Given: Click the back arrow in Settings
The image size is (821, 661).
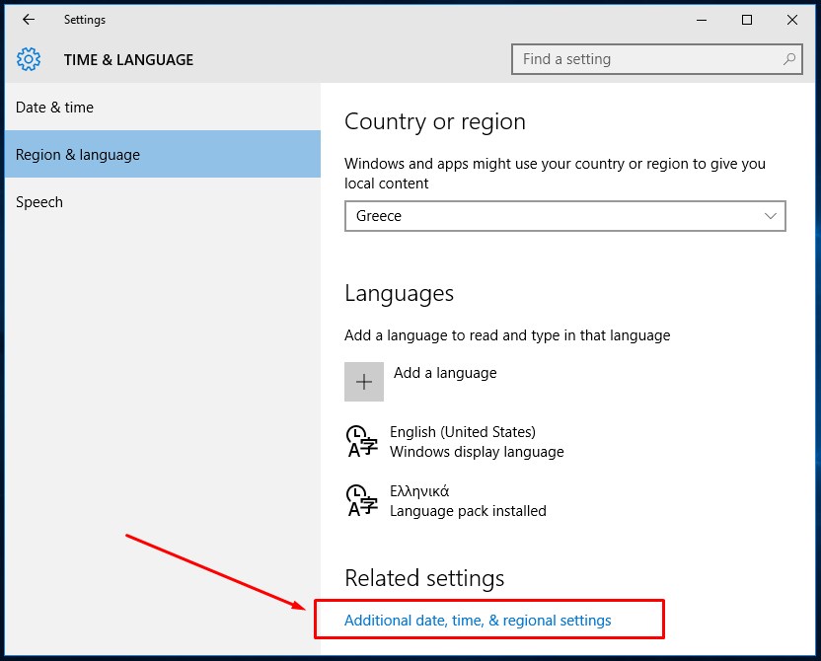Looking at the screenshot, I should click(29, 20).
